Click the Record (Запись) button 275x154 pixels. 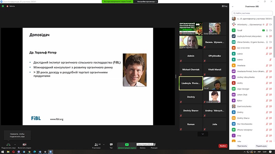[x=142, y=148]
